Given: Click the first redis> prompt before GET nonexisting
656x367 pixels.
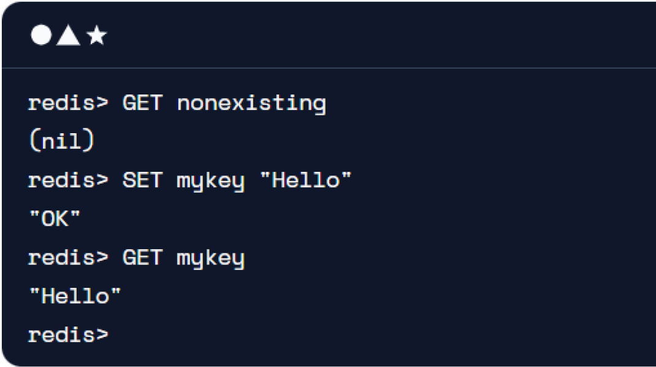Looking at the screenshot, I should pos(68,103).
